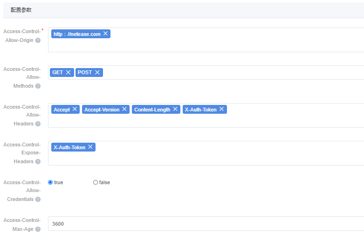Remove X-Auth-Token from Allow-Headers
The image size is (364, 235).
pyautogui.click(x=221, y=109)
